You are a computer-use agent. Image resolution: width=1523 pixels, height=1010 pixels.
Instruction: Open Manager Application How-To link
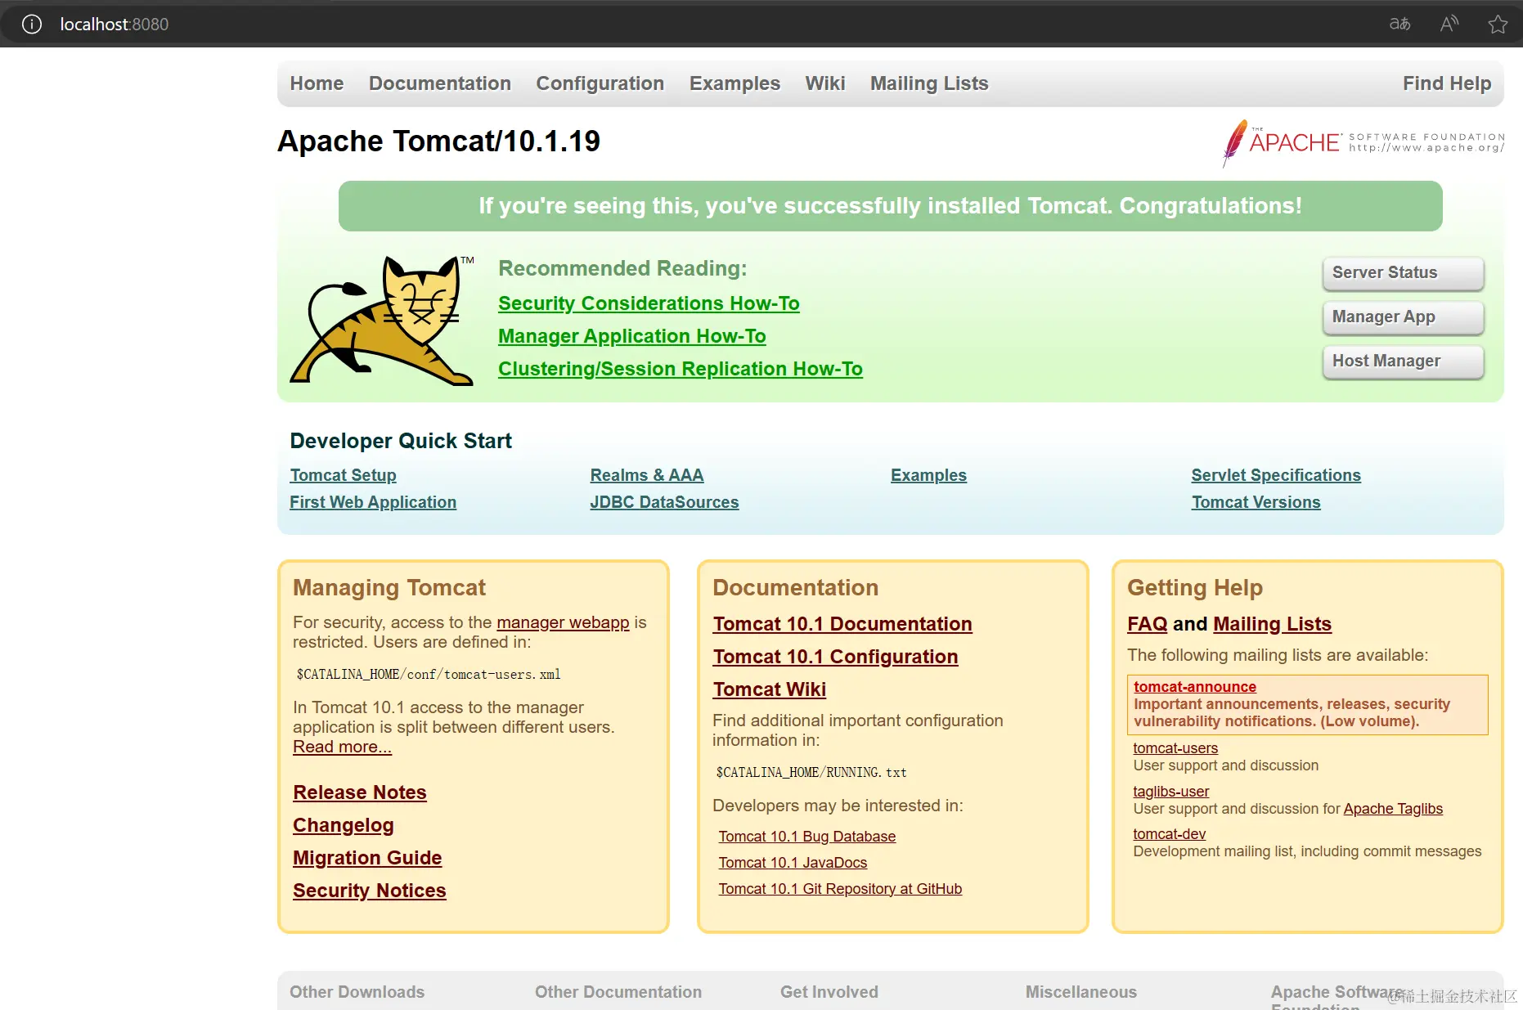pyautogui.click(x=632, y=336)
